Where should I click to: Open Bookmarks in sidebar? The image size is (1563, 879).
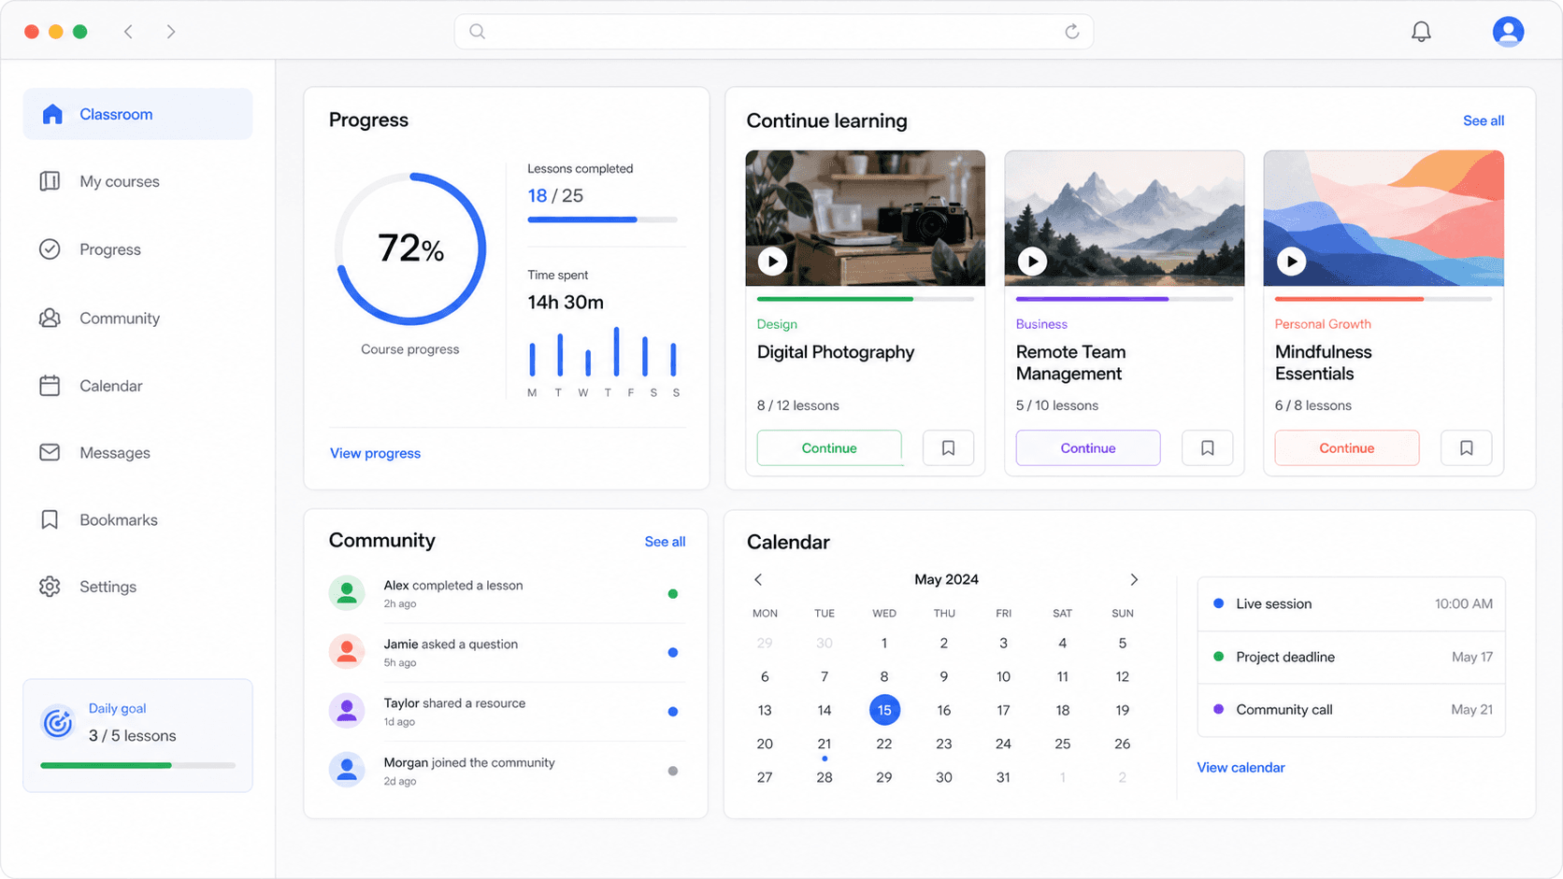pos(137,520)
